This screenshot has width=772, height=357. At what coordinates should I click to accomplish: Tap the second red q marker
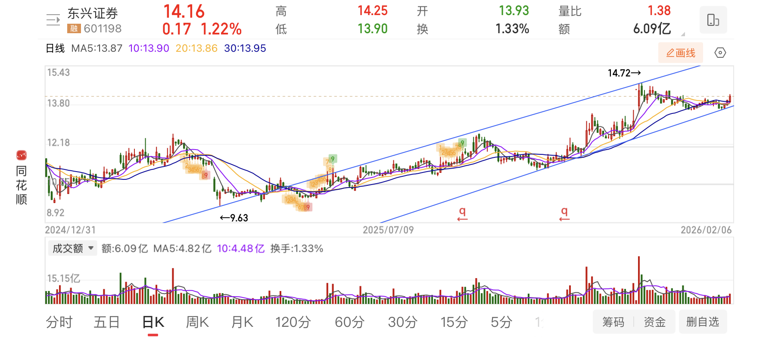[x=564, y=214]
